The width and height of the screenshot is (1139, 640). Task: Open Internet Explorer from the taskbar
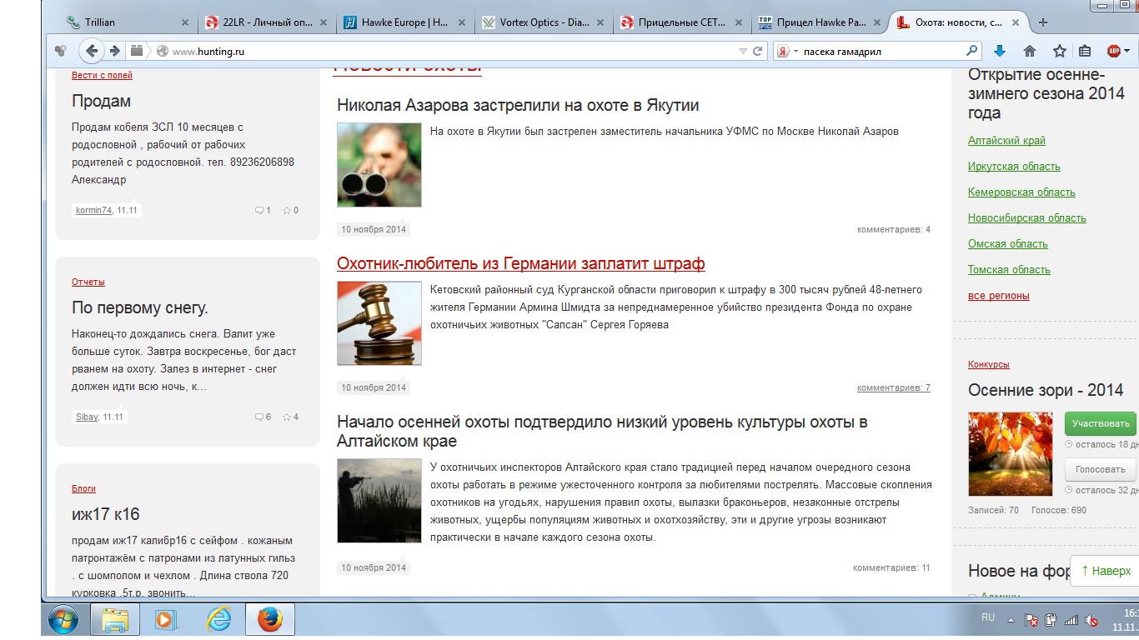(218, 619)
